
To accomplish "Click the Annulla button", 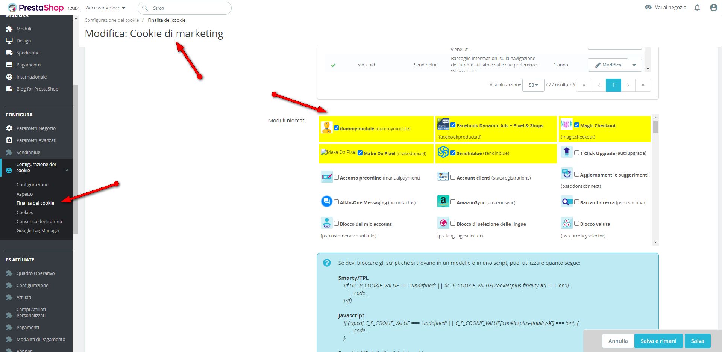I will tap(618, 341).
